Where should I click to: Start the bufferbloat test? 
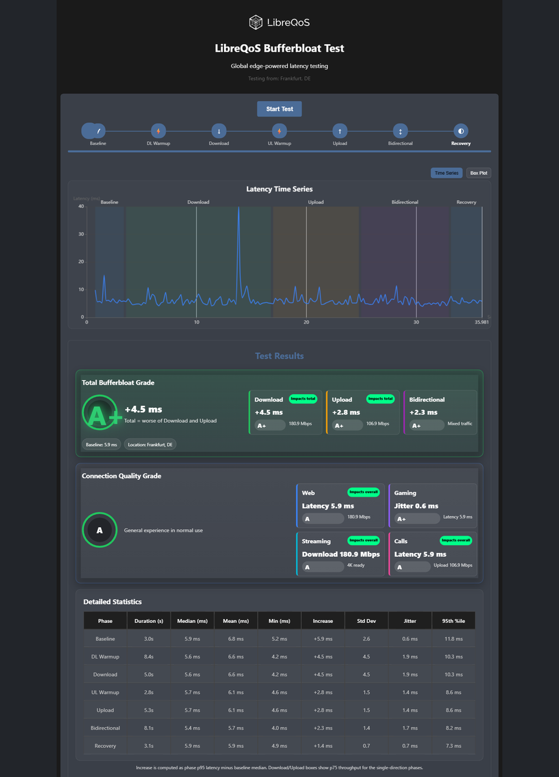[279, 109]
